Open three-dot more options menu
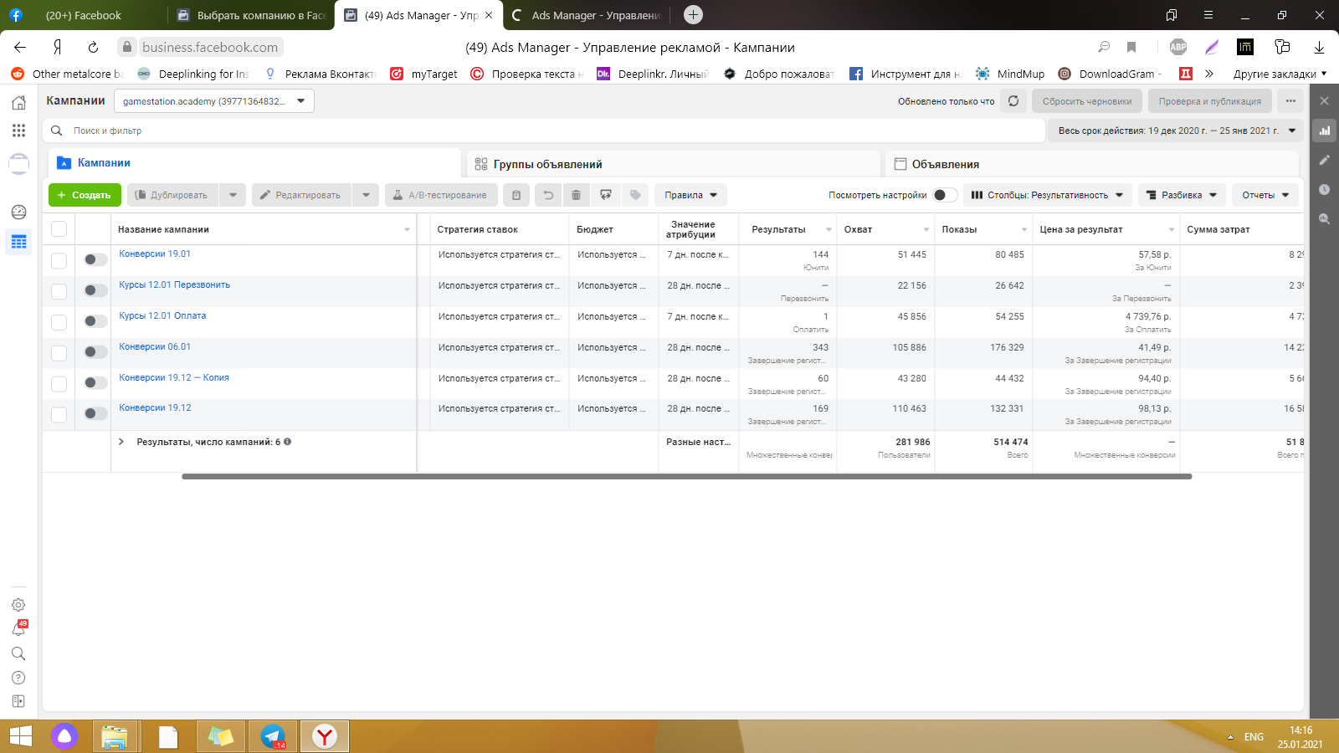1339x753 pixels. 1290,101
